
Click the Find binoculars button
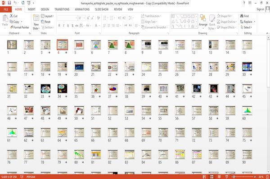click(x=244, y=16)
